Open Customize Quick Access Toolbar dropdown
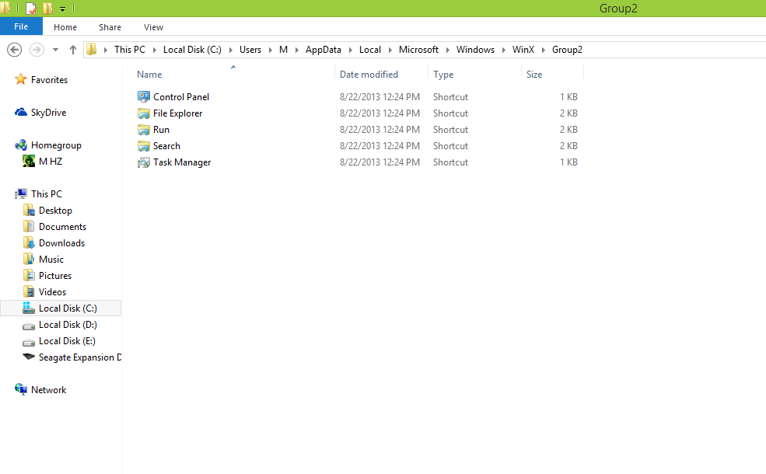This screenshot has width=766, height=474. 62,9
